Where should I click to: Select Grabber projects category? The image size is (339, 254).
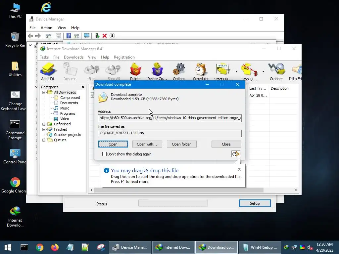pyautogui.click(x=68, y=135)
